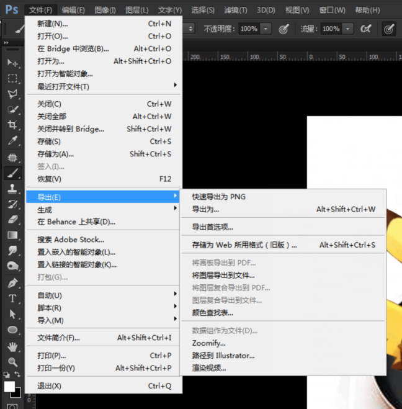Open the 编辑(E) menu
Viewport: 402px width, 409px height.
point(73,10)
